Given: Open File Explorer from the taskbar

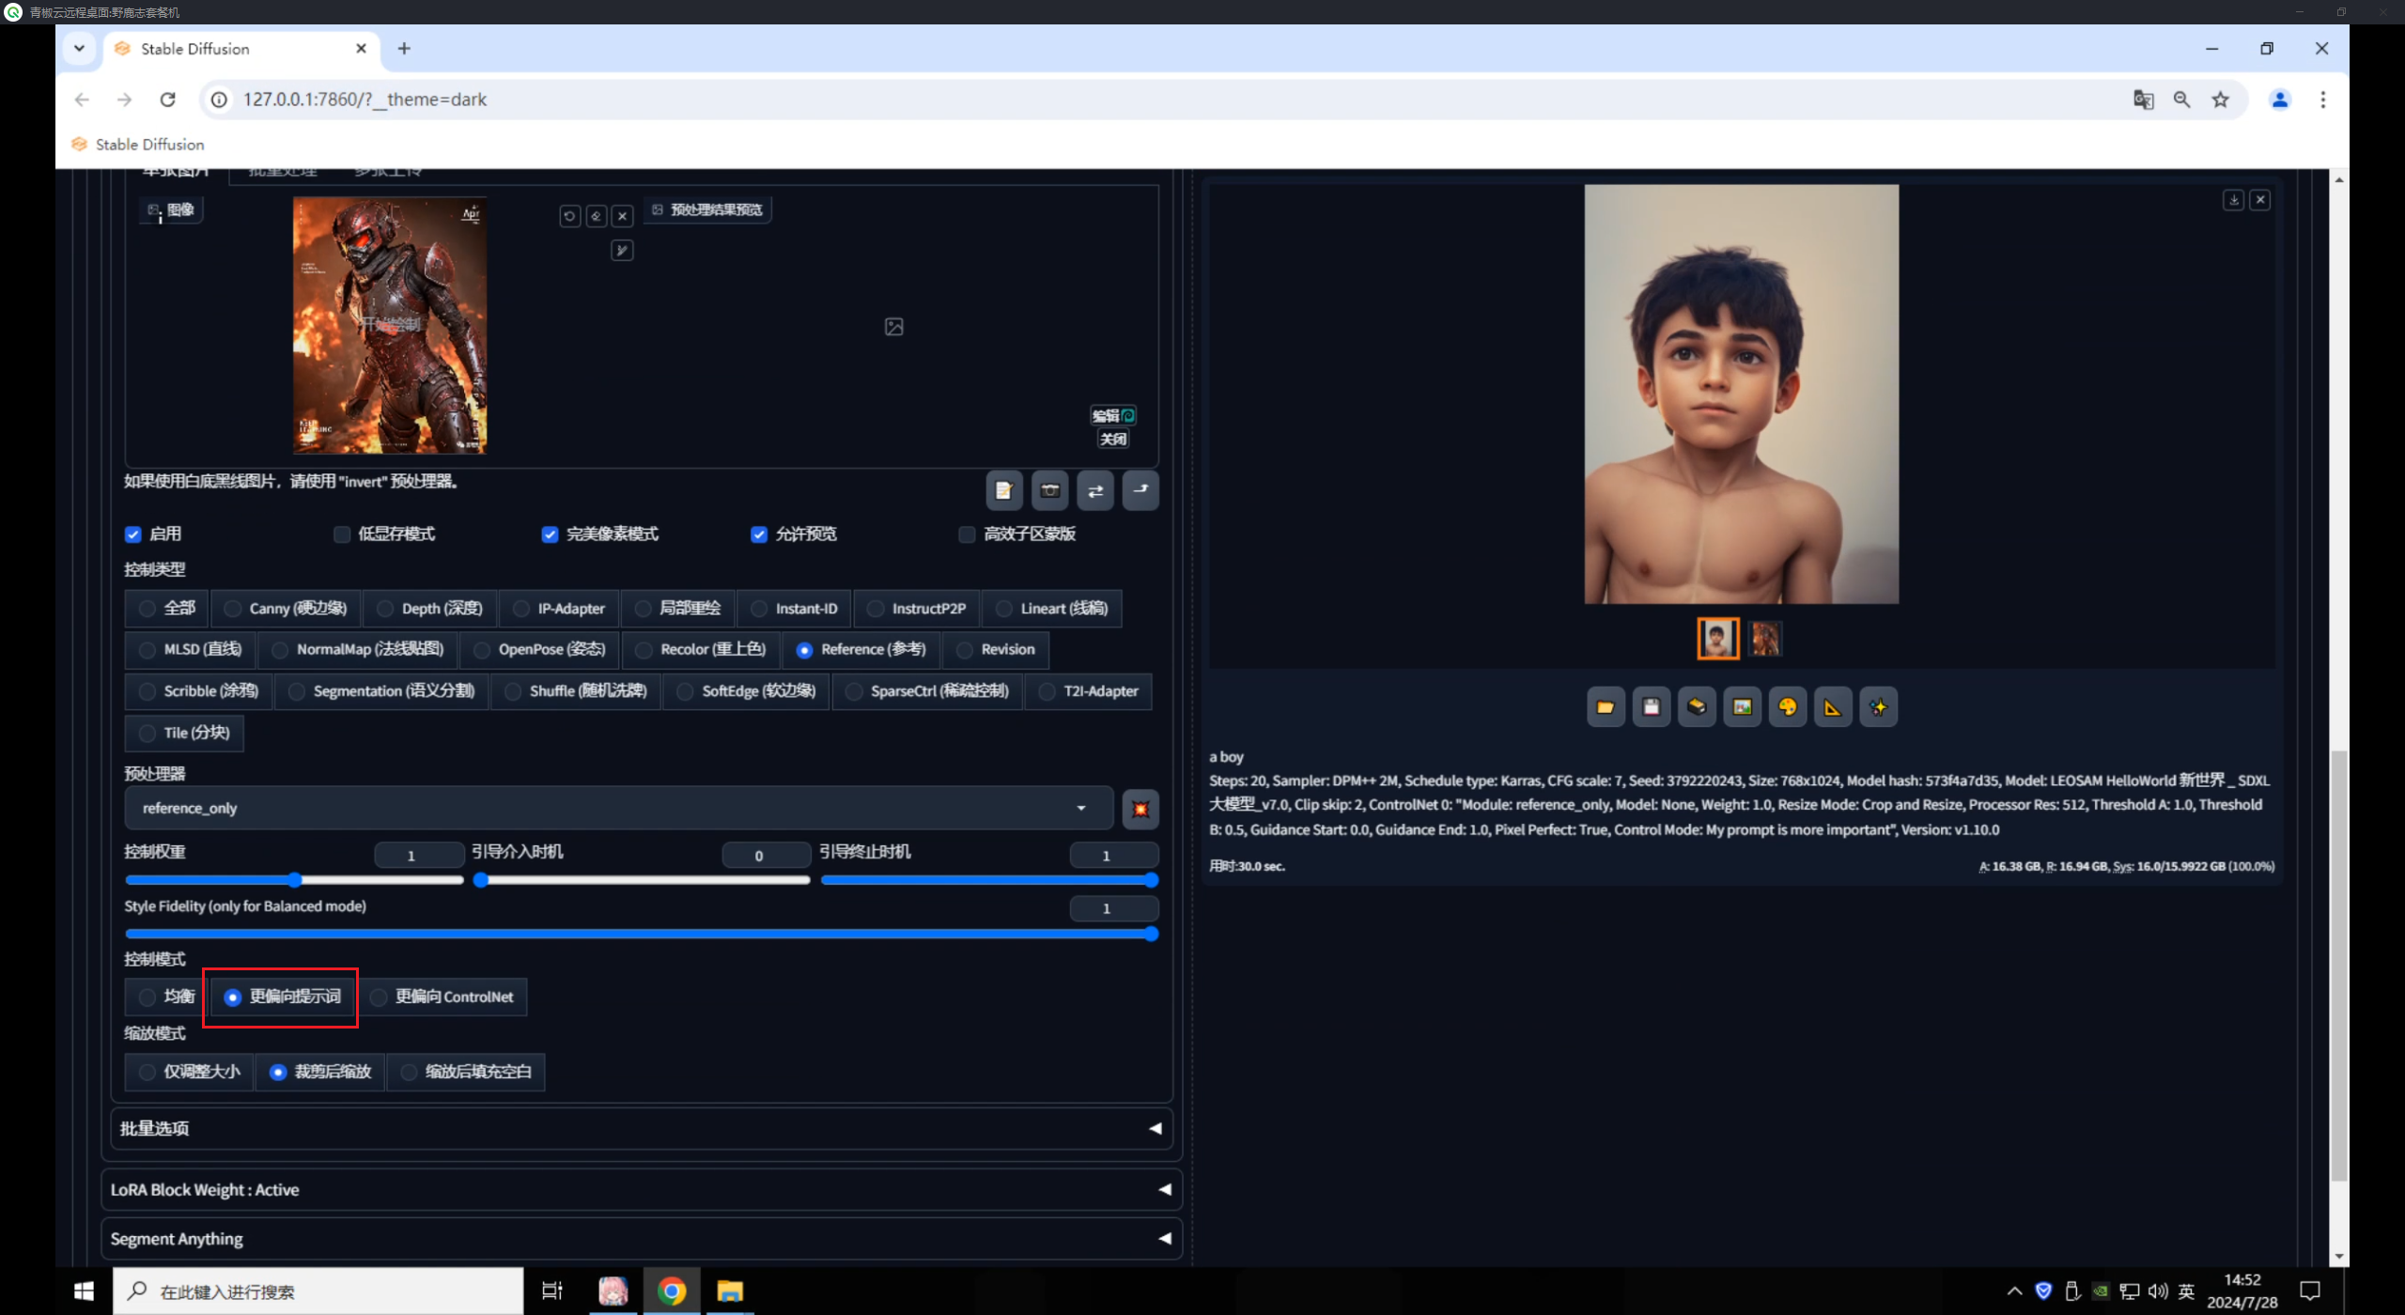Looking at the screenshot, I should (729, 1292).
